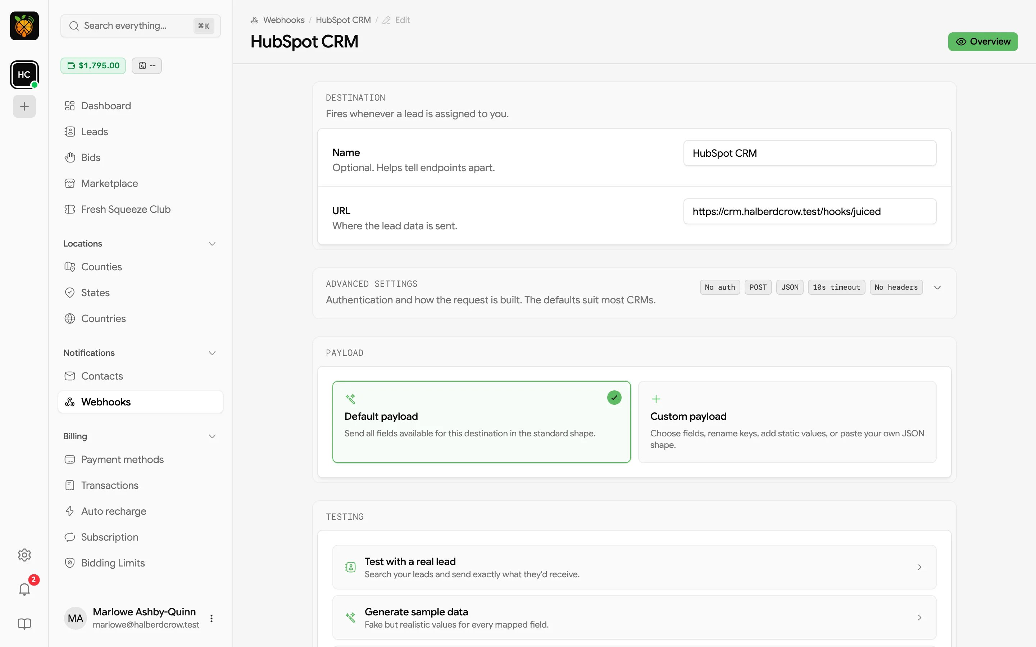Open the documentation book icon

pyautogui.click(x=24, y=624)
